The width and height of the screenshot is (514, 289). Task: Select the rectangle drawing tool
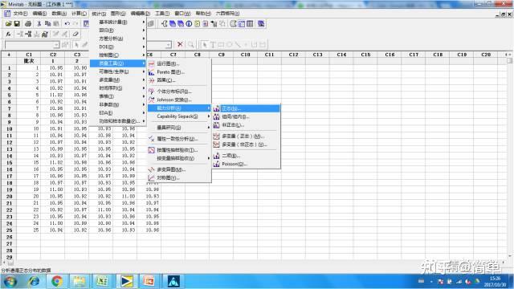click(x=222, y=44)
